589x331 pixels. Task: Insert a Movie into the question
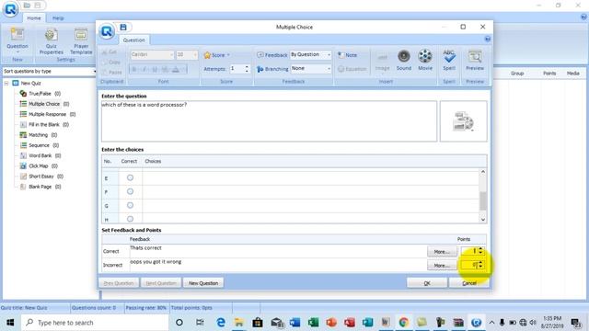(425, 61)
